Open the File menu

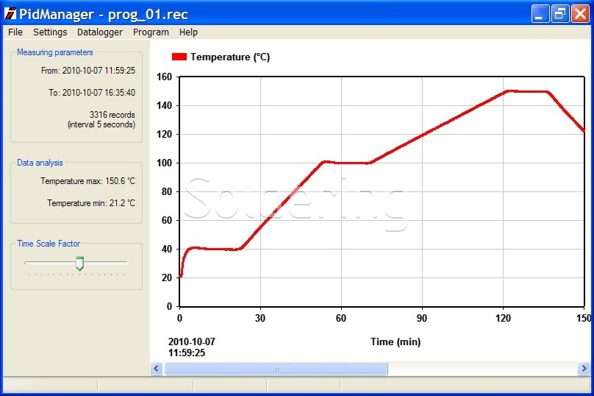pos(15,32)
